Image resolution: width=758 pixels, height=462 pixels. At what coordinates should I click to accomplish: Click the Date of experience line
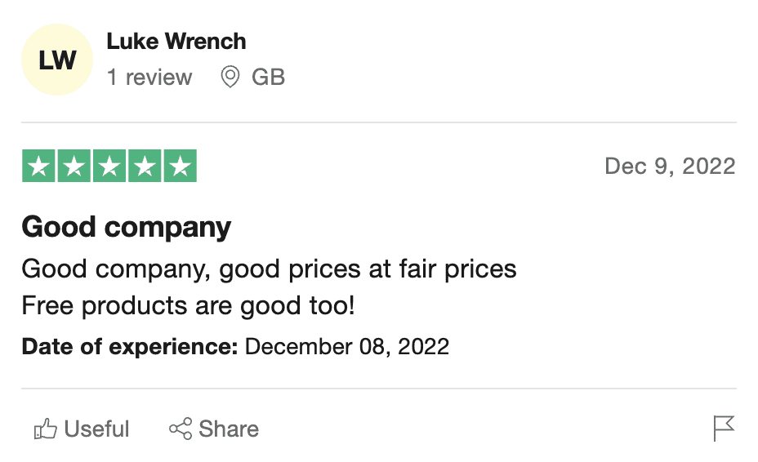[x=235, y=346]
